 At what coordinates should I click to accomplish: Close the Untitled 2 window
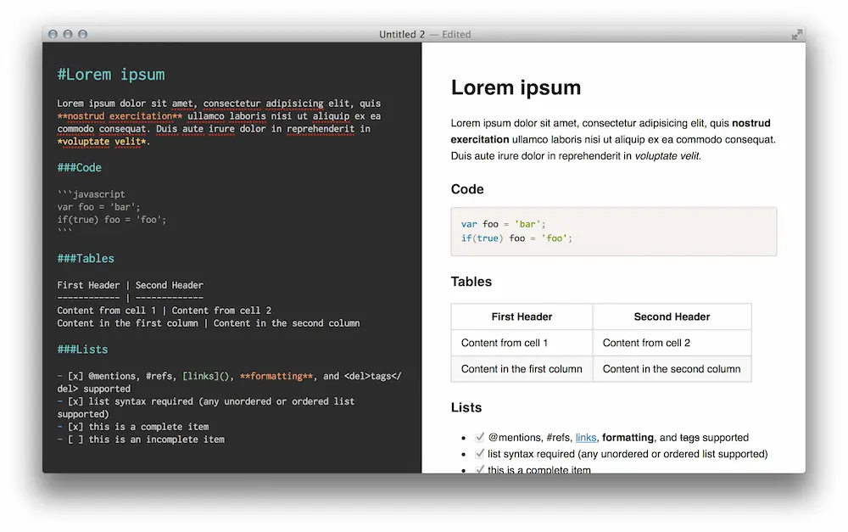click(x=53, y=35)
